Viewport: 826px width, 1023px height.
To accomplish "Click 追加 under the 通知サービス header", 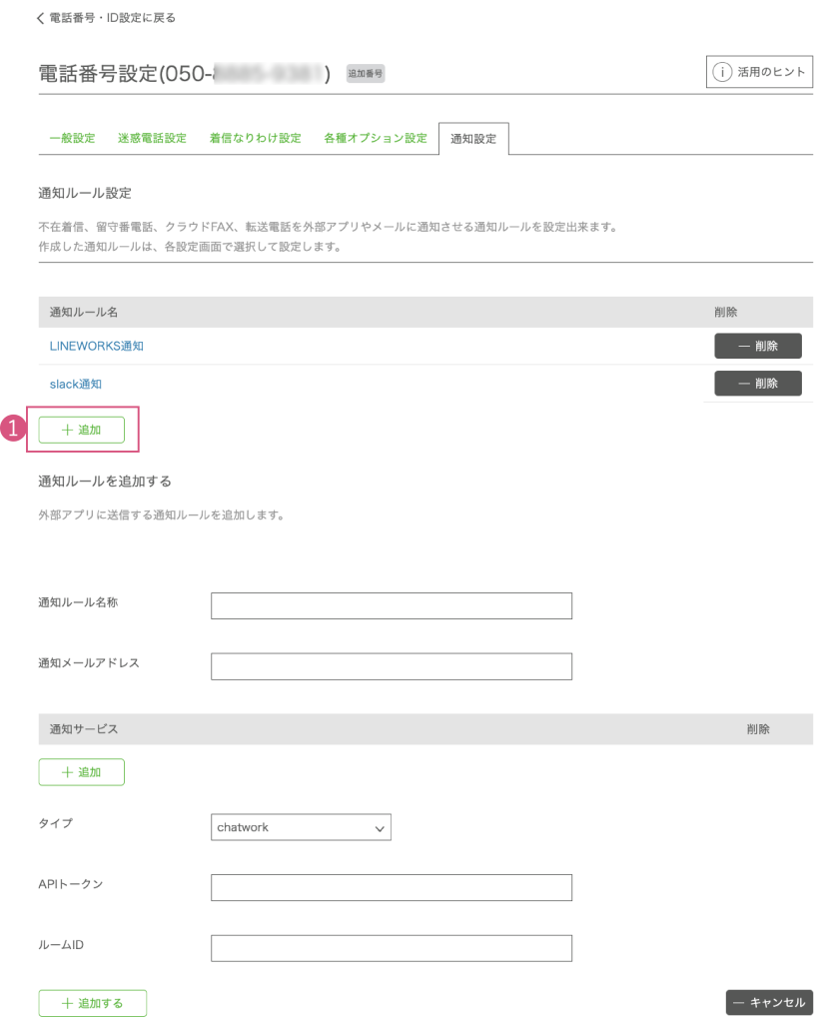I will pyautogui.click(x=81, y=772).
